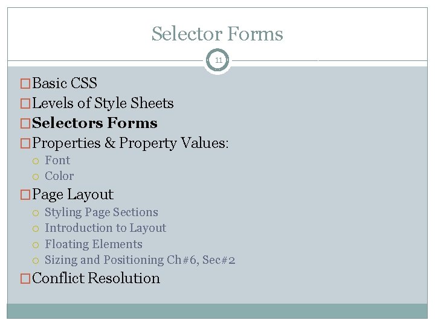Click the round bullet beside Floating Elements
Screen dimensions: 435x326
[36, 245]
